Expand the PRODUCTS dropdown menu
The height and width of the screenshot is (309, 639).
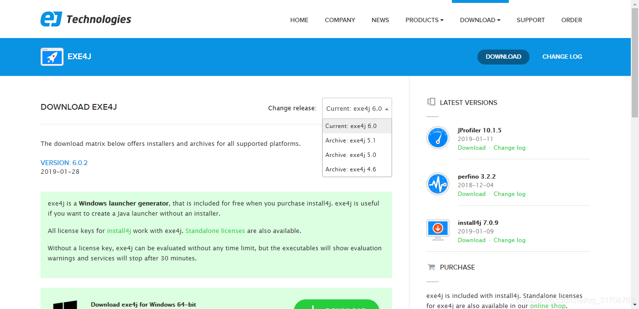point(424,20)
